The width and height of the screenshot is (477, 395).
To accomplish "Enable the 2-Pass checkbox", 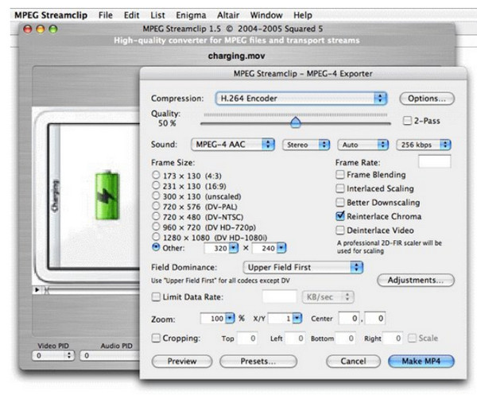I will 407,121.
